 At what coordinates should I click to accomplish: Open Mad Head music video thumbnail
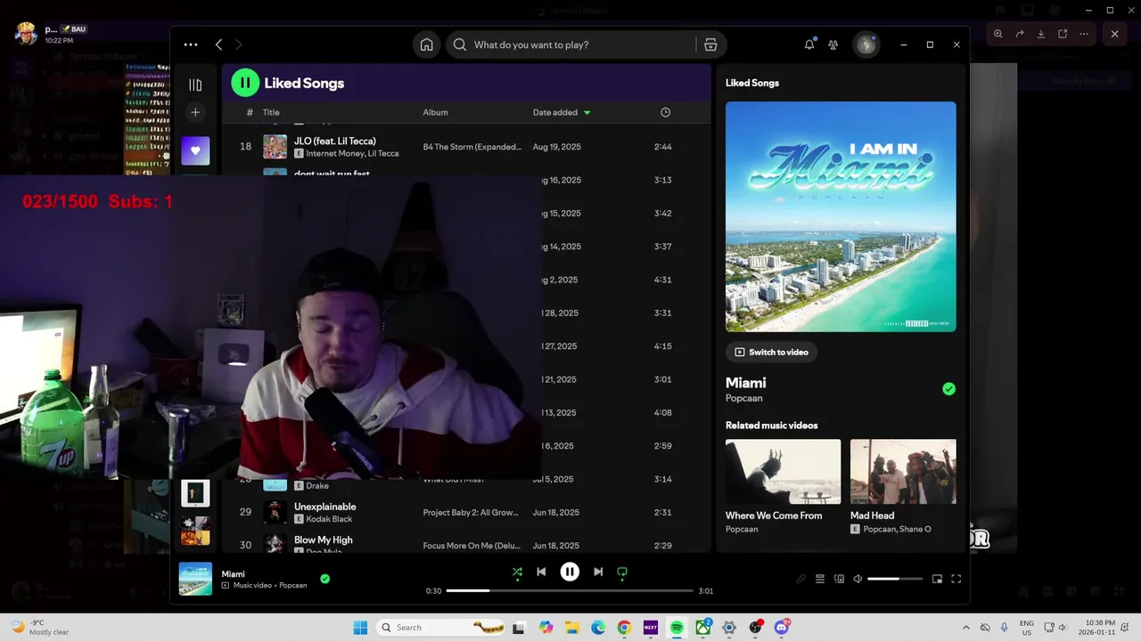[903, 472]
